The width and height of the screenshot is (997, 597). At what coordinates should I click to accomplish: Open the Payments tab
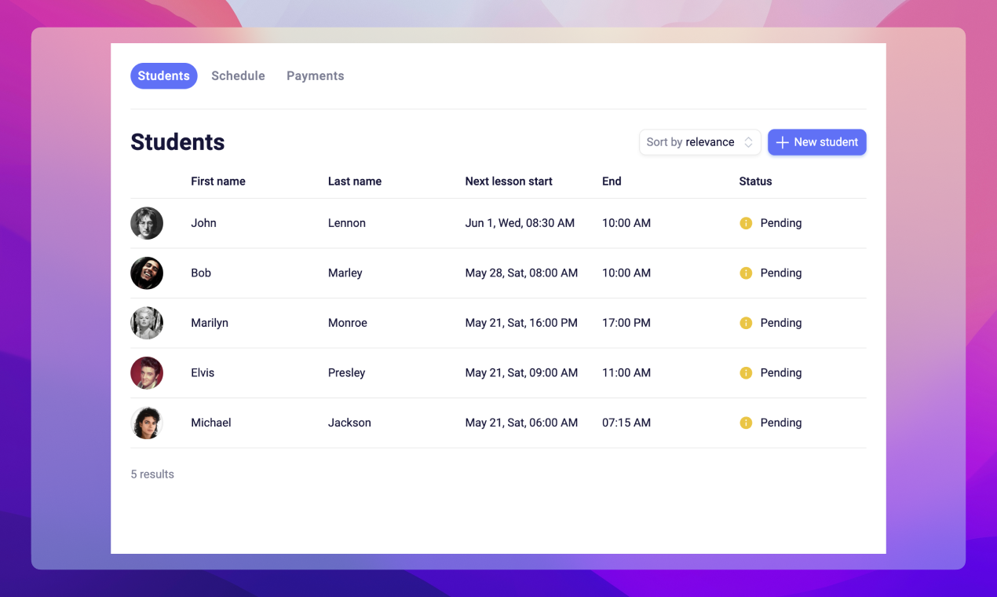click(315, 76)
